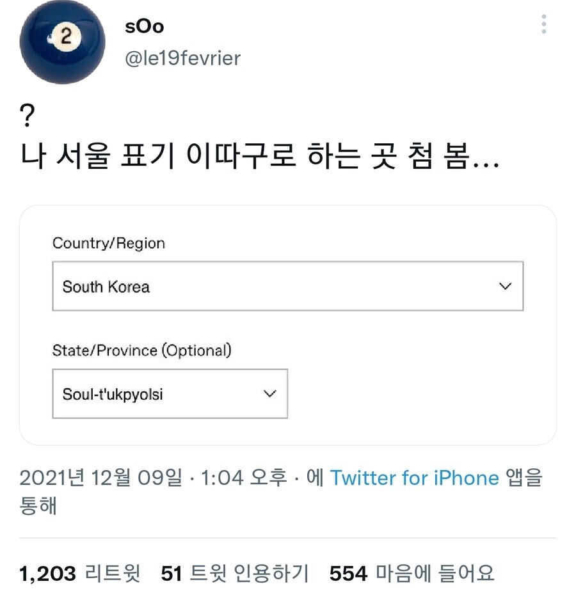View the 1,203 리트윗 list

tap(80, 573)
